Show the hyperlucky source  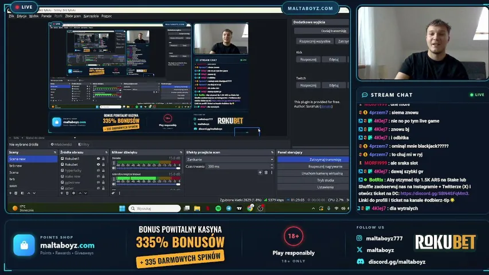(x=98, y=171)
